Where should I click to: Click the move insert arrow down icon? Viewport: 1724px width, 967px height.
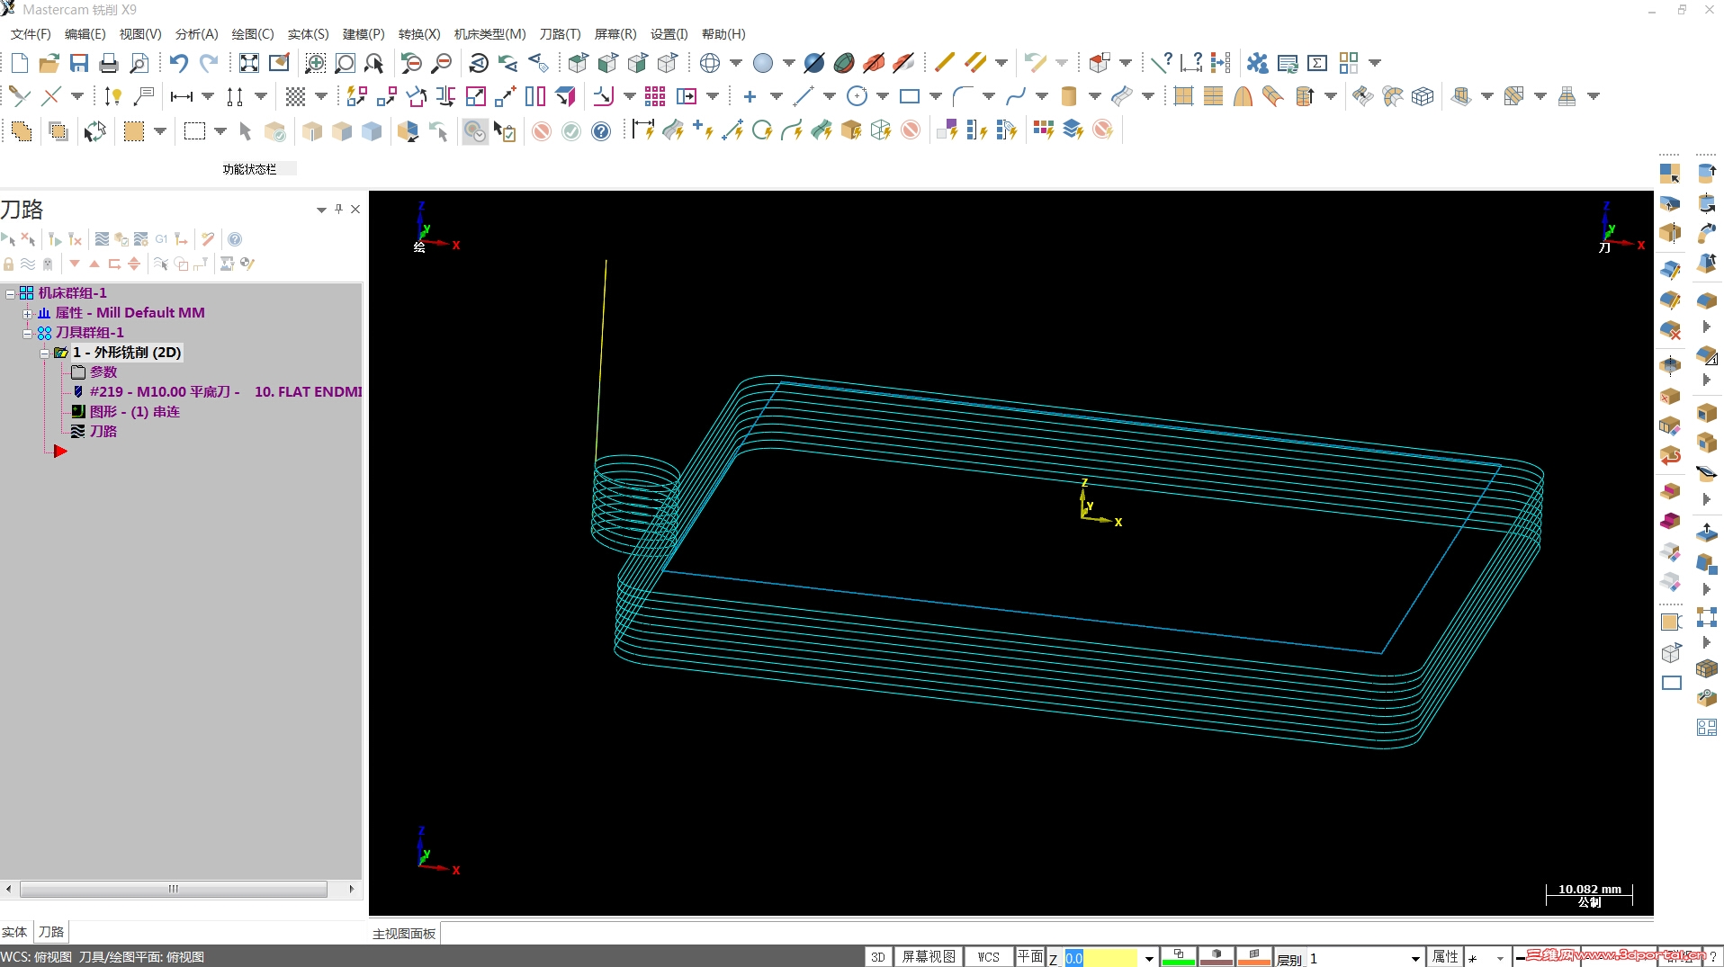(x=75, y=264)
